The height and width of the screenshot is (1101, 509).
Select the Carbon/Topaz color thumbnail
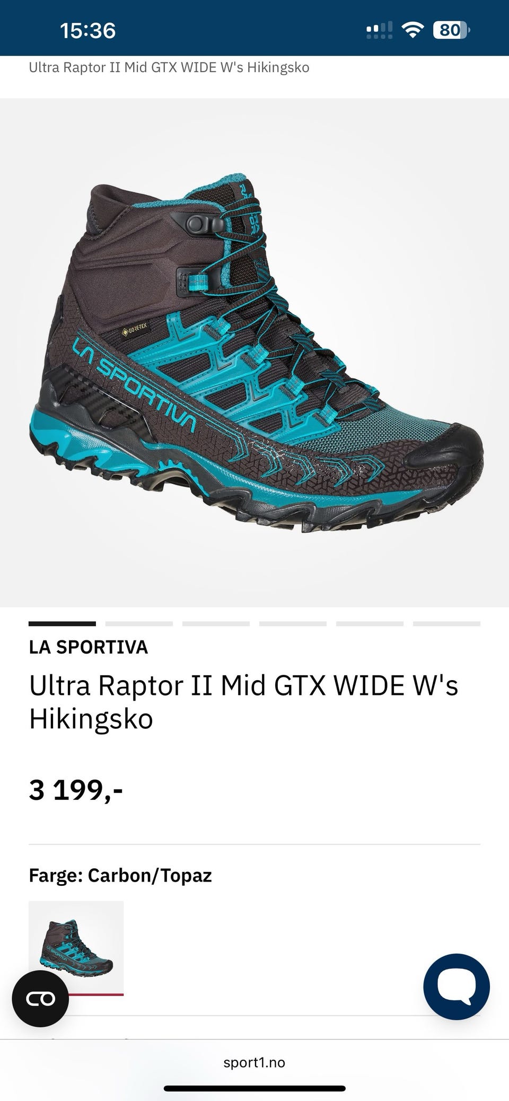tap(76, 948)
